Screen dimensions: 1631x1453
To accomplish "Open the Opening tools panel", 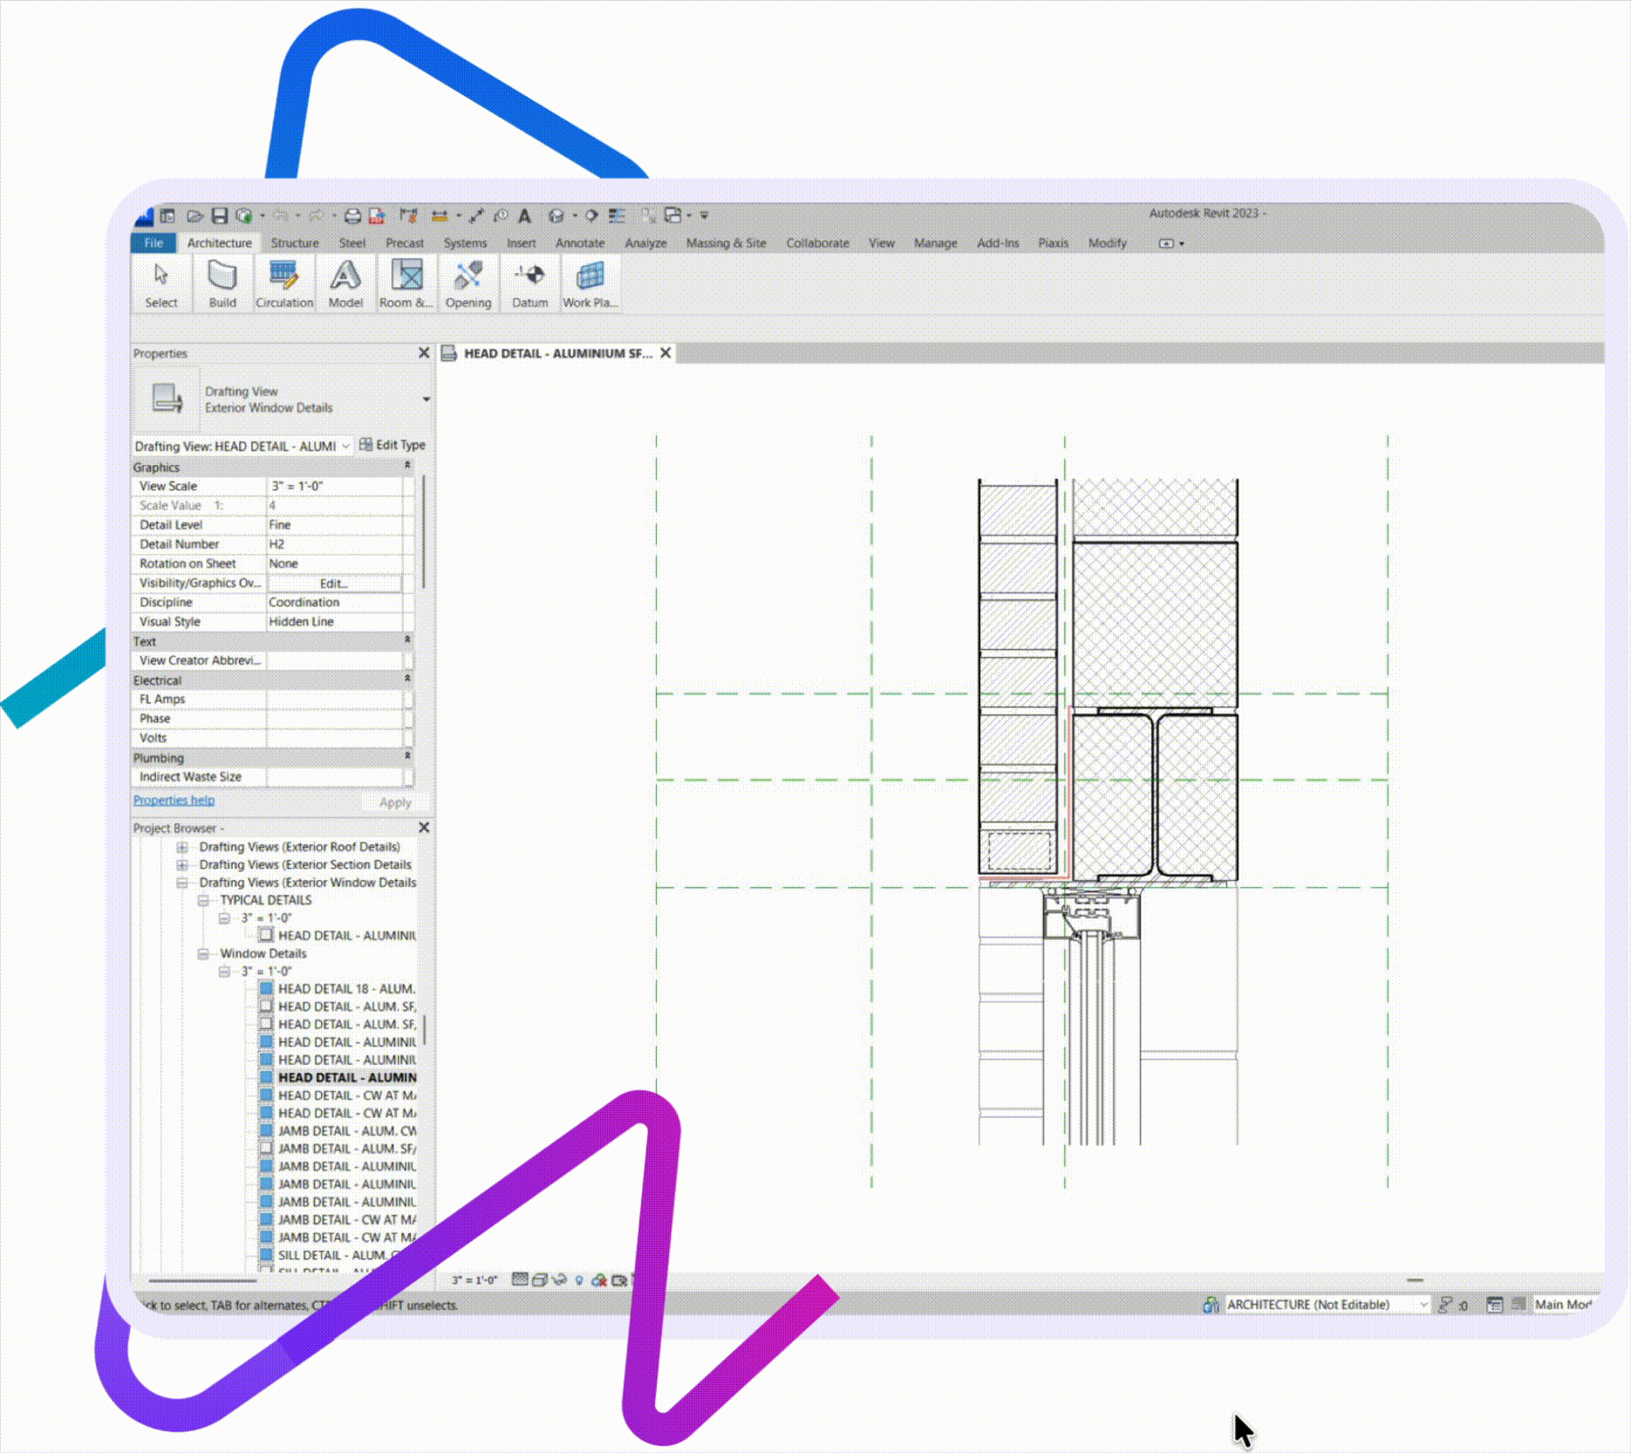I will tap(468, 283).
